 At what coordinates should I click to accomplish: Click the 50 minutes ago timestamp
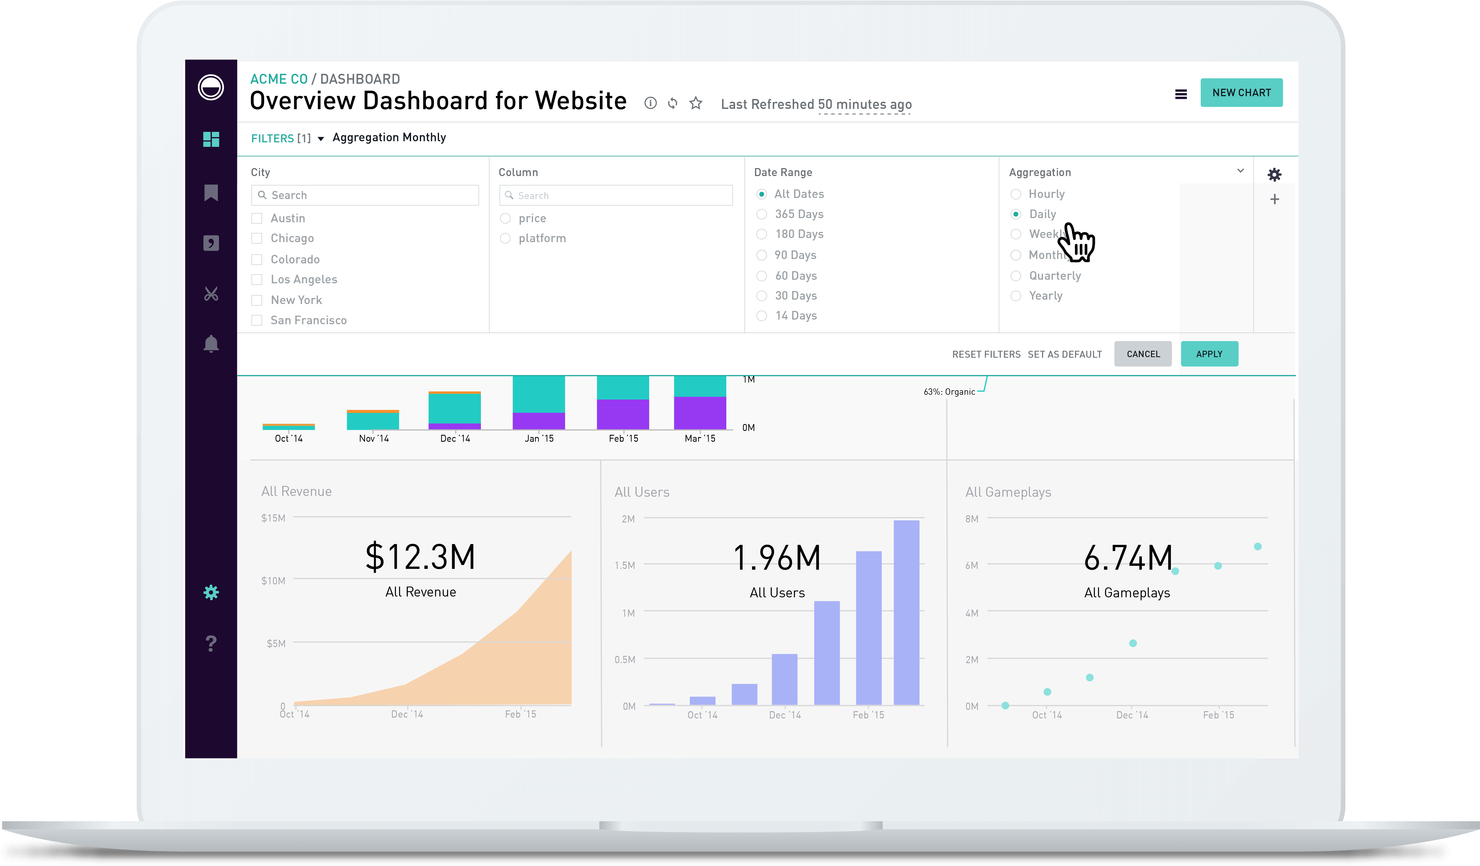click(865, 104)
